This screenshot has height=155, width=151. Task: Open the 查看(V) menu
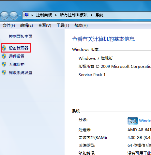(x=45, y=25)
